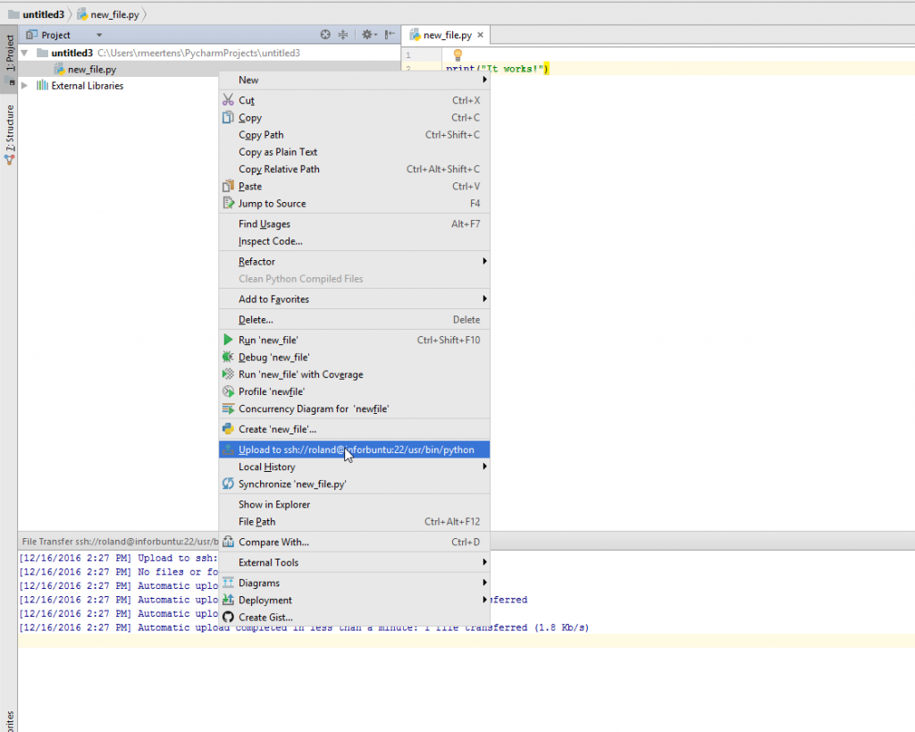Click Cut with the scissors icon
Viewport: 915px width, 732px height.
click(247, 101)
